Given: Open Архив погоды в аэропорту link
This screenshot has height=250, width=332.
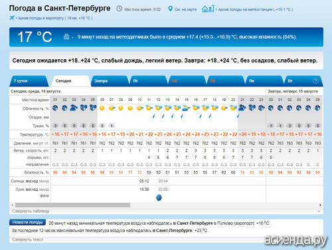Looking at the screenshot, I should coord(55,18).
